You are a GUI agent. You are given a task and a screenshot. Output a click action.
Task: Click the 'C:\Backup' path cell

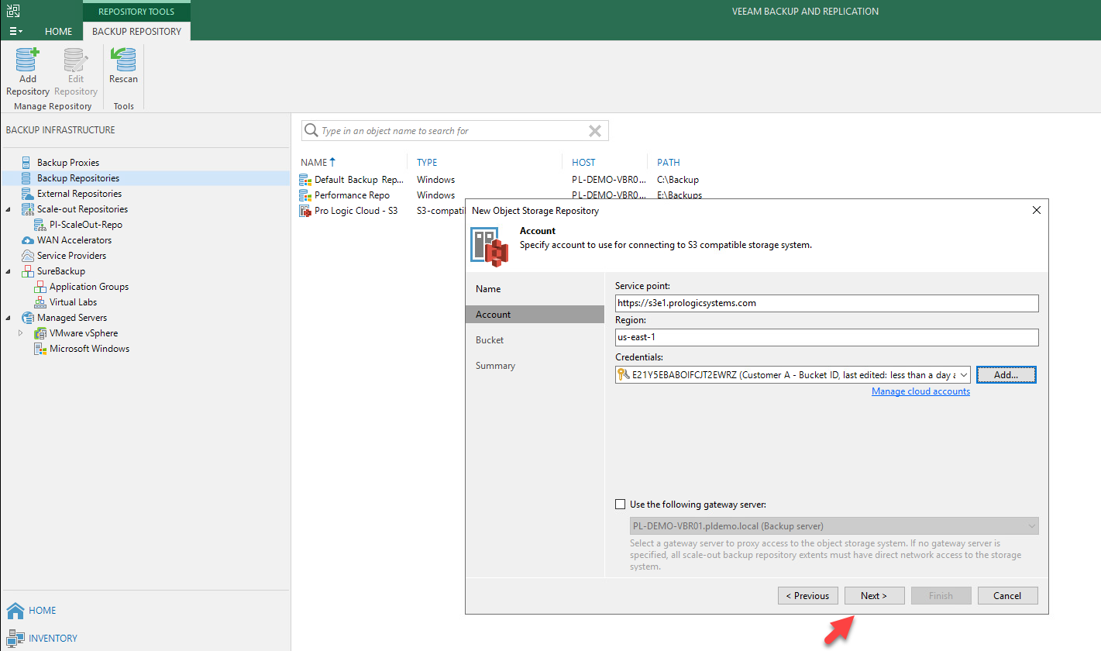[x=678, y=180]
